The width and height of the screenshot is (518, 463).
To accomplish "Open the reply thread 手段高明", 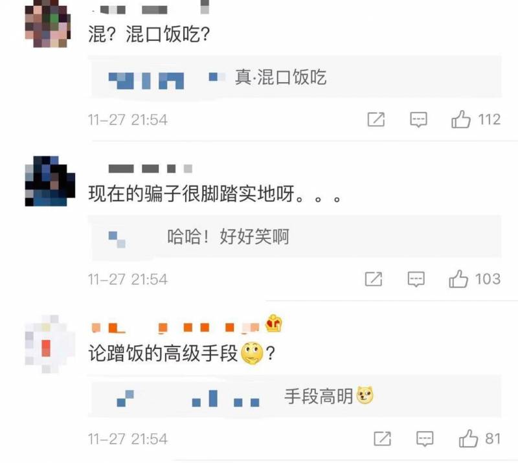I will [295, 396].
